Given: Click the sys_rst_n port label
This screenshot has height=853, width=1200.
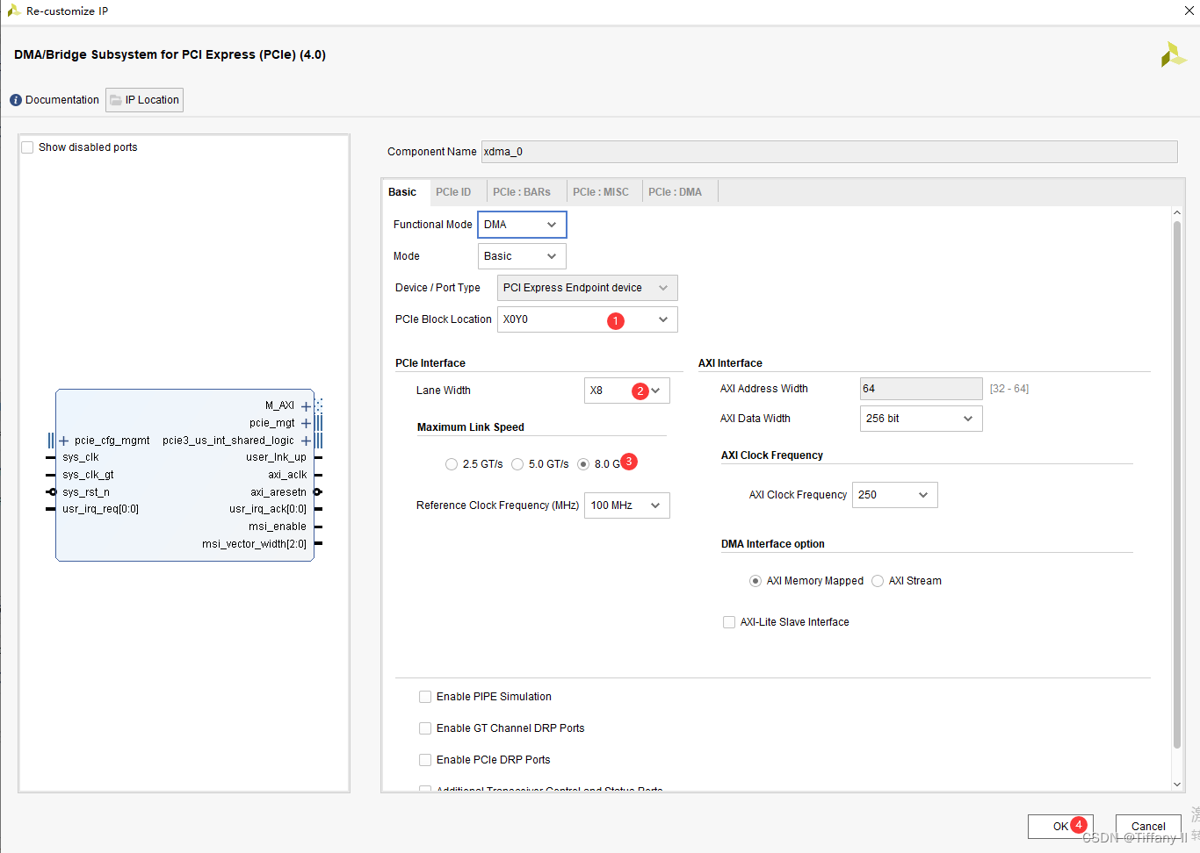Looking at the screenshot, I should coord(86,492).
